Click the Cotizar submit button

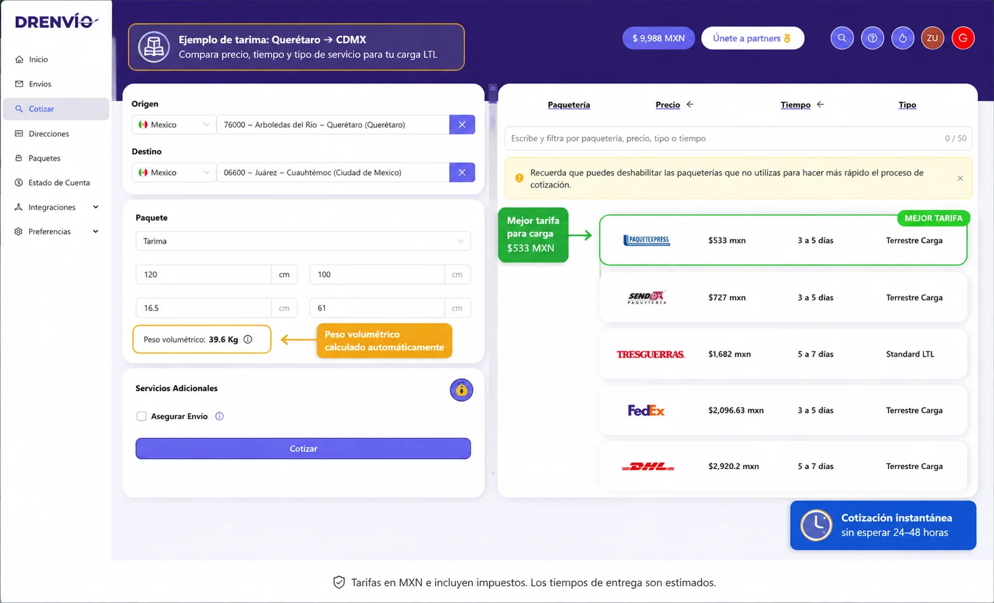[x=303, y=449]
